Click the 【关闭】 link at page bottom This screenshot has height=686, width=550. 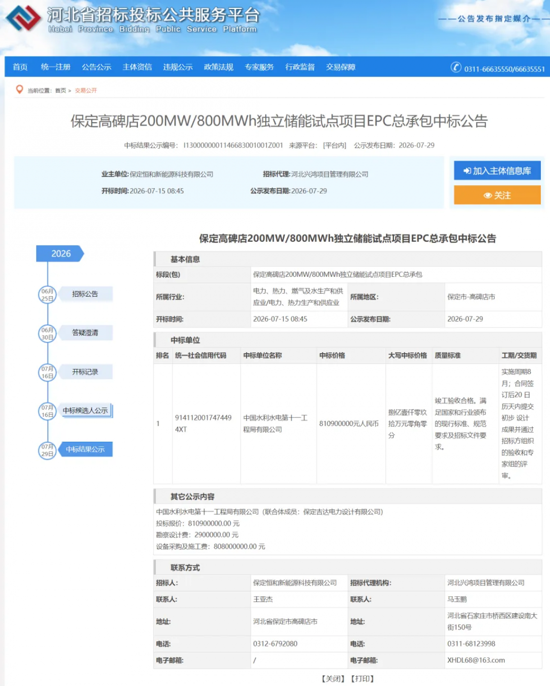tap(333, 679)
